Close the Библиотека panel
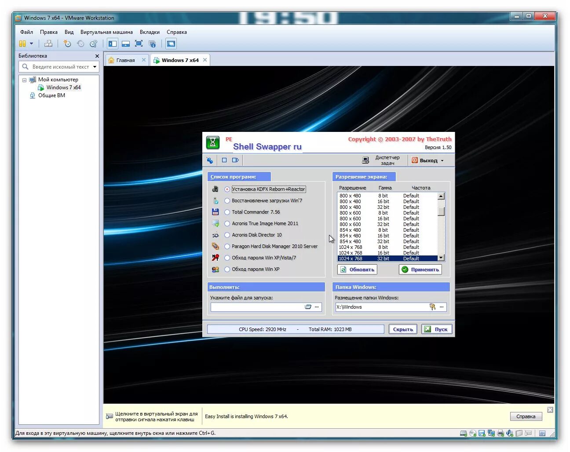 (x=97, y=56)
